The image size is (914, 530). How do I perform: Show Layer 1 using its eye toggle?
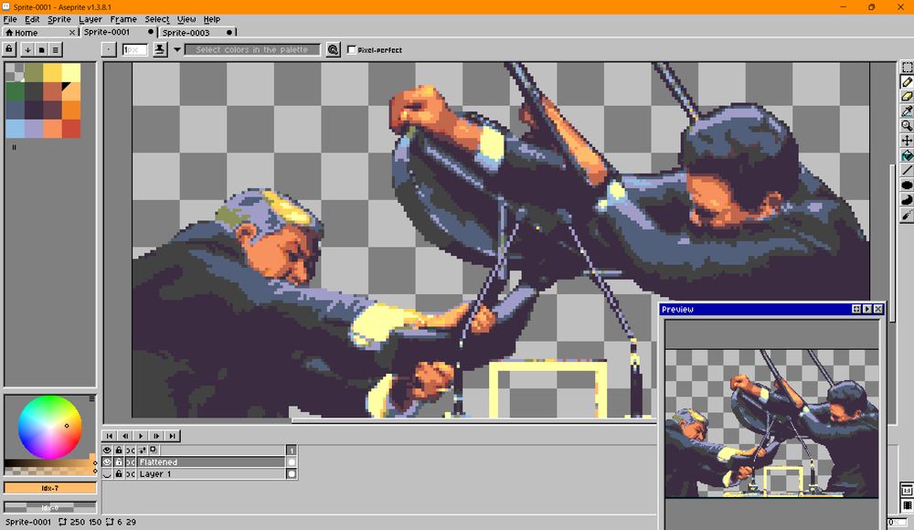107,474
